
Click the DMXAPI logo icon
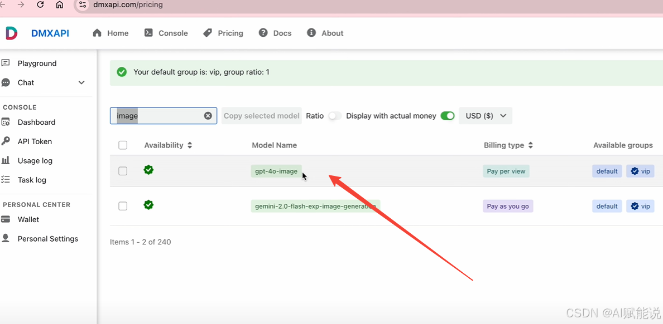pos(11,33)
